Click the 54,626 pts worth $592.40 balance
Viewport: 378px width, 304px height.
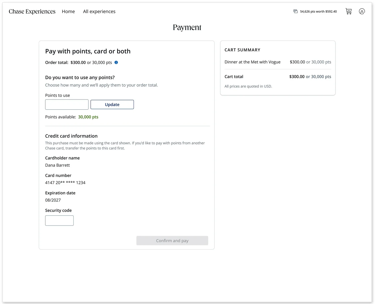pyautogui.click(x=319, y=12)
